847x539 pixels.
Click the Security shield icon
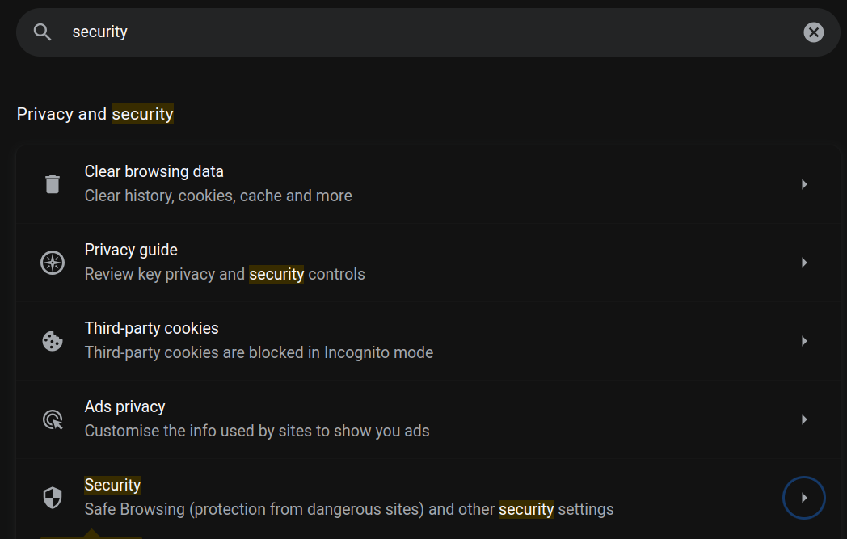(53, 498)
